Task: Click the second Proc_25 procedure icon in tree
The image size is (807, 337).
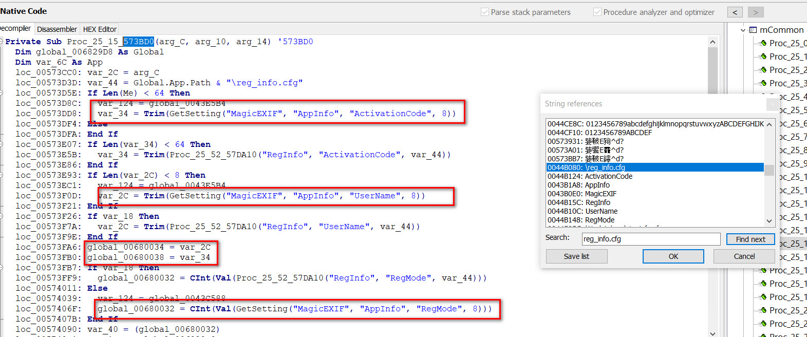Action: [763, 57]
